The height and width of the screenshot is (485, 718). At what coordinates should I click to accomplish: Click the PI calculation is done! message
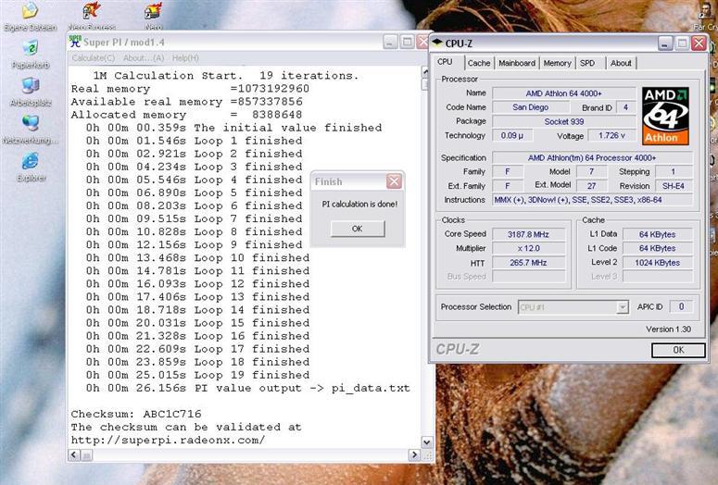(x=359, y=204)
